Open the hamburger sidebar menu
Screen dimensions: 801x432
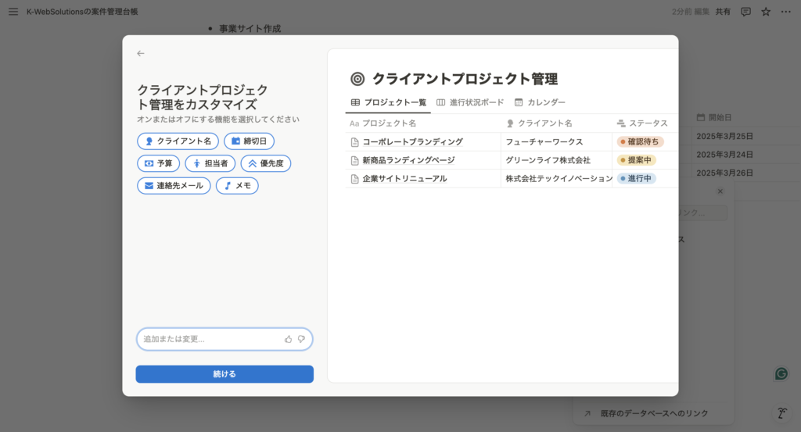[x=13, y=12]
